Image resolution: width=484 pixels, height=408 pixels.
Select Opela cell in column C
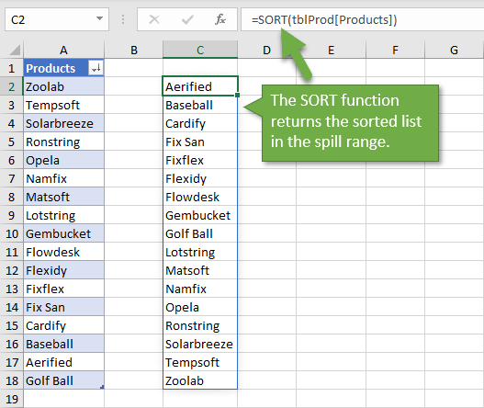point(200,307)
